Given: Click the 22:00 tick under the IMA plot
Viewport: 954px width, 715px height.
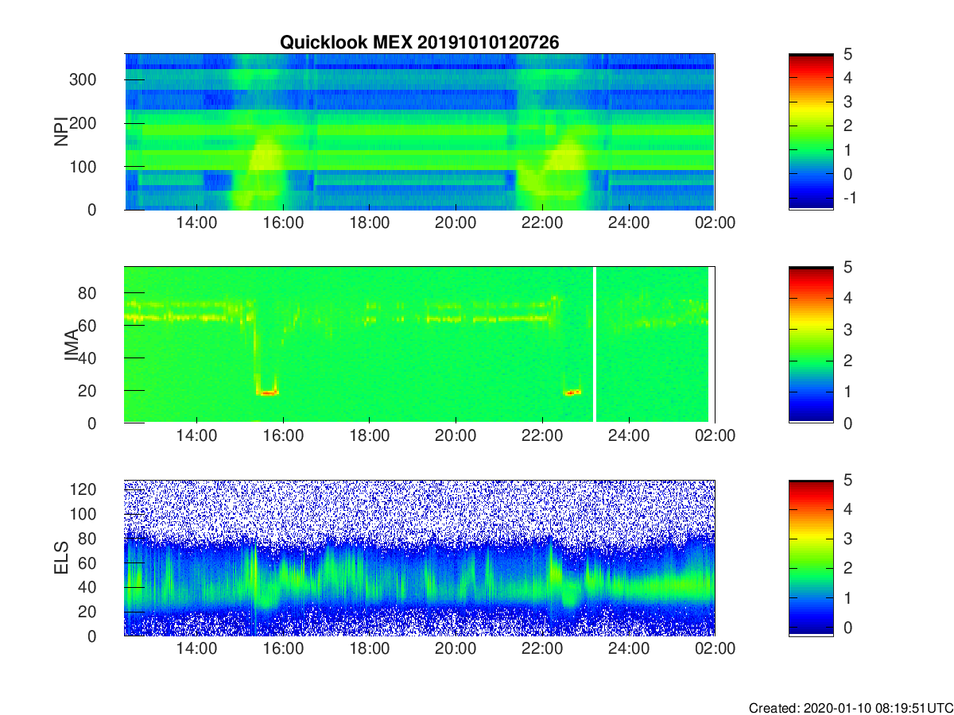Looking at the screenshot, I should [542, 436].
